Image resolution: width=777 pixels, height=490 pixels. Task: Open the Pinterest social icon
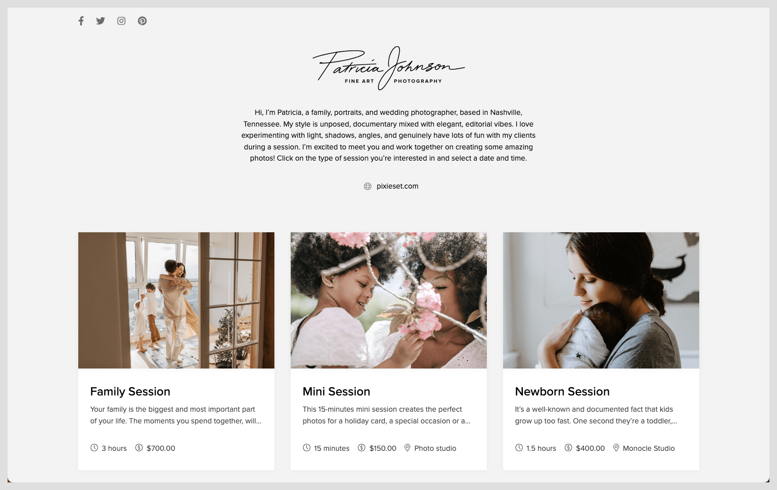coord(142,21)
